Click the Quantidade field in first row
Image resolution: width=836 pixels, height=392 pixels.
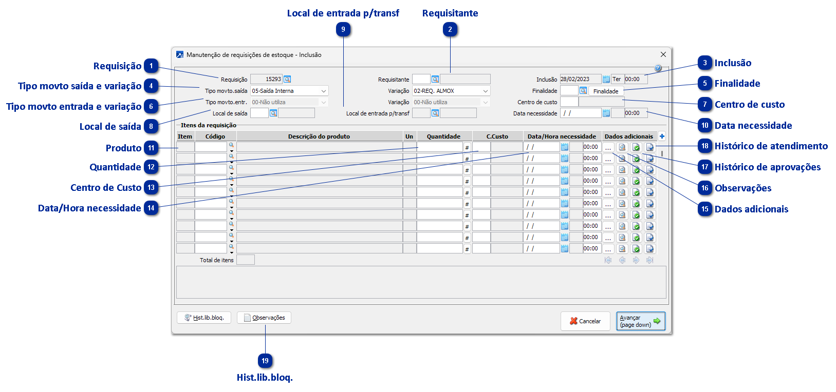[440, 147]
